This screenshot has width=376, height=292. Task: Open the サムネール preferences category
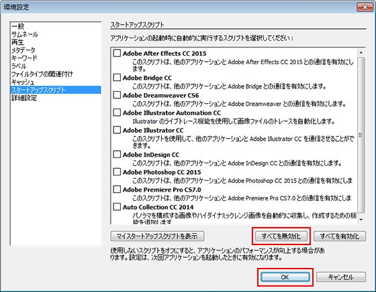[x=56, y=34]
